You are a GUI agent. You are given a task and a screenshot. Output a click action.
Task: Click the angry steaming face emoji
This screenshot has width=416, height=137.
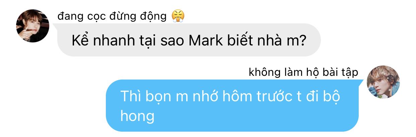pyautogui.click(x=178, y=16)
